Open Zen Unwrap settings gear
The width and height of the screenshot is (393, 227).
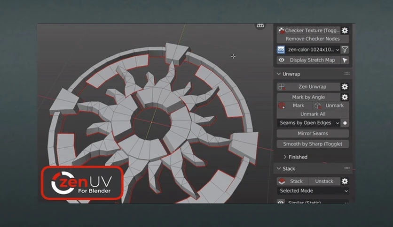pyautogui.click(x=345, y=87)
